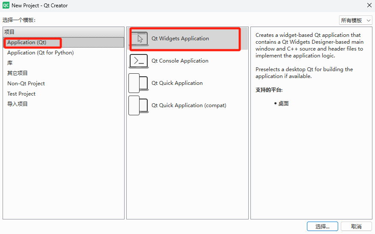The height and width of the screenshot is (234, 375).
Task: Click the Qt Creator logo in the title bar
Action: coord(6,5)
